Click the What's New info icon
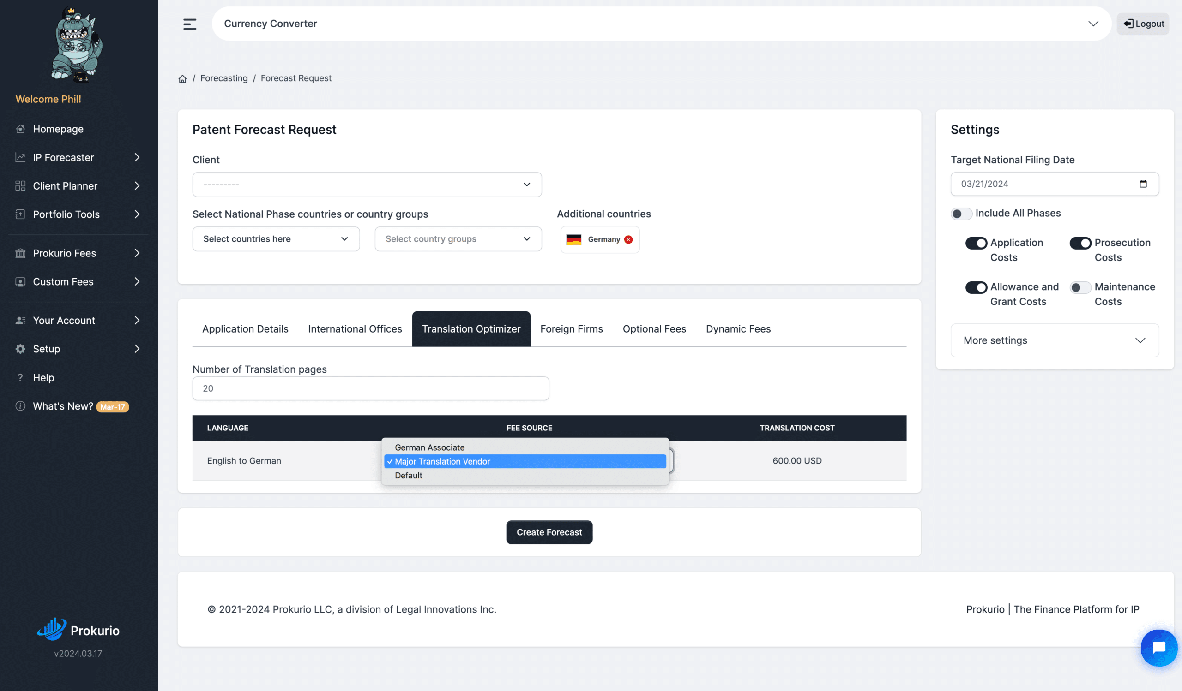The height and width of the screenshot is (691, 1182). coord(20,406)
